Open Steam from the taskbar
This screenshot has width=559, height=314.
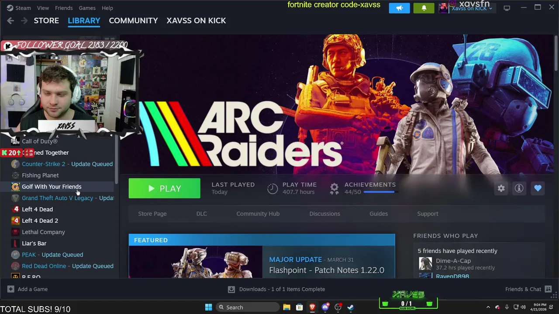pyautogui.click(x=350, y=307)
